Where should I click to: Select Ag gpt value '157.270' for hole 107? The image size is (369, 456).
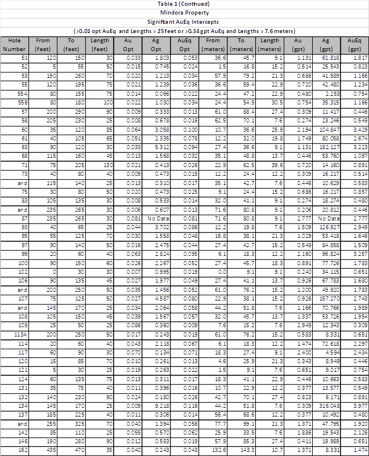point(329,299)
